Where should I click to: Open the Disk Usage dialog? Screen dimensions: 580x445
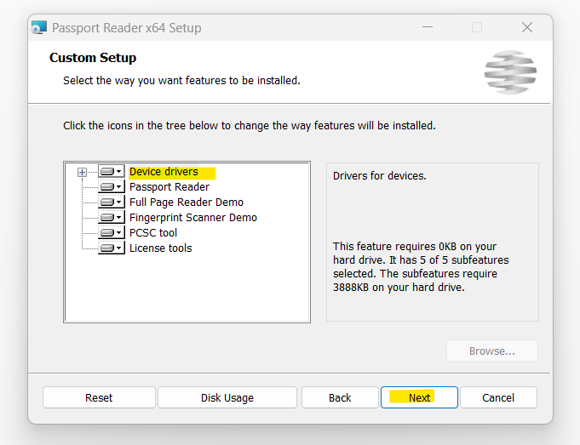227,397
